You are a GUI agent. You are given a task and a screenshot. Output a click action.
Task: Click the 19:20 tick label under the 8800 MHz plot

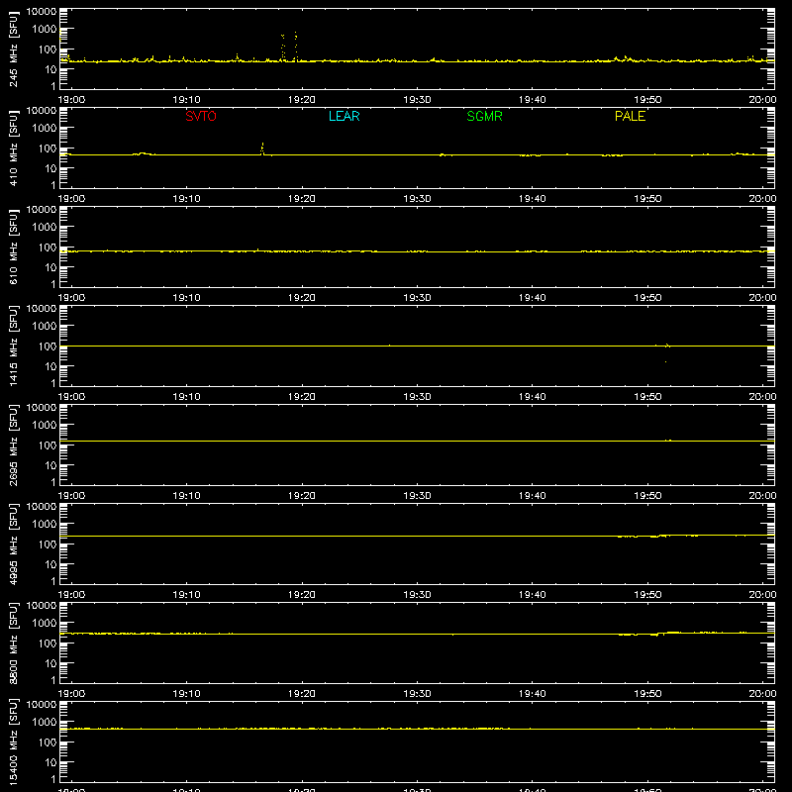302,694
